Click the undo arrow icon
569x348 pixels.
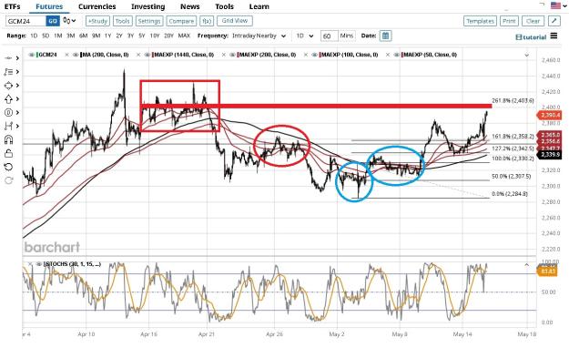pyautogui.click(x=8, y=167)
